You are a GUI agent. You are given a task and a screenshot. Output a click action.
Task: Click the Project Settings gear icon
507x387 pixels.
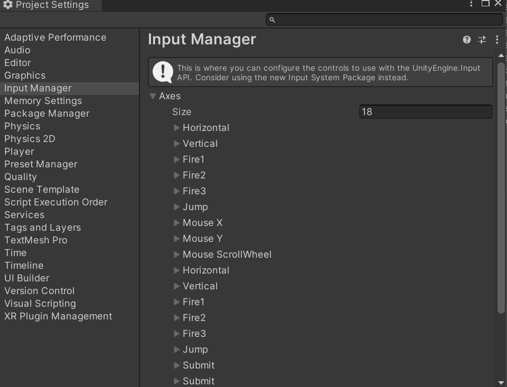pyautogui.click(x=8, y=5)
